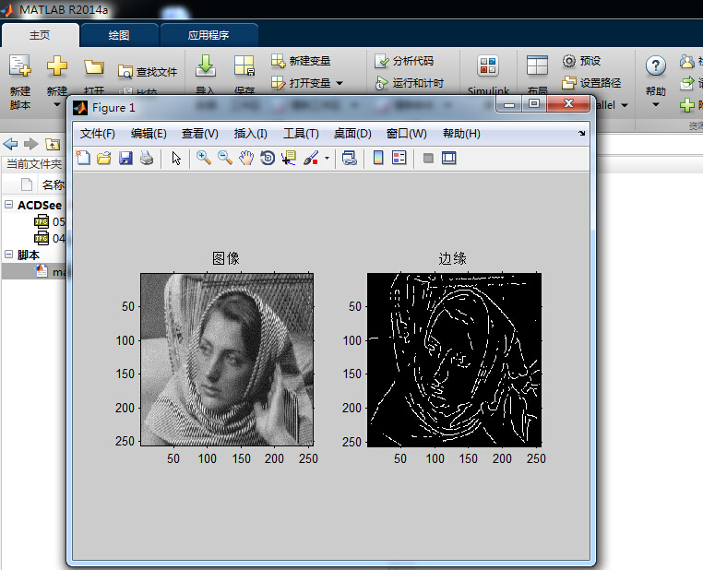Open 编辑(E) menu in Figure 1
703x570 pixels.
(x=149, y=134)
